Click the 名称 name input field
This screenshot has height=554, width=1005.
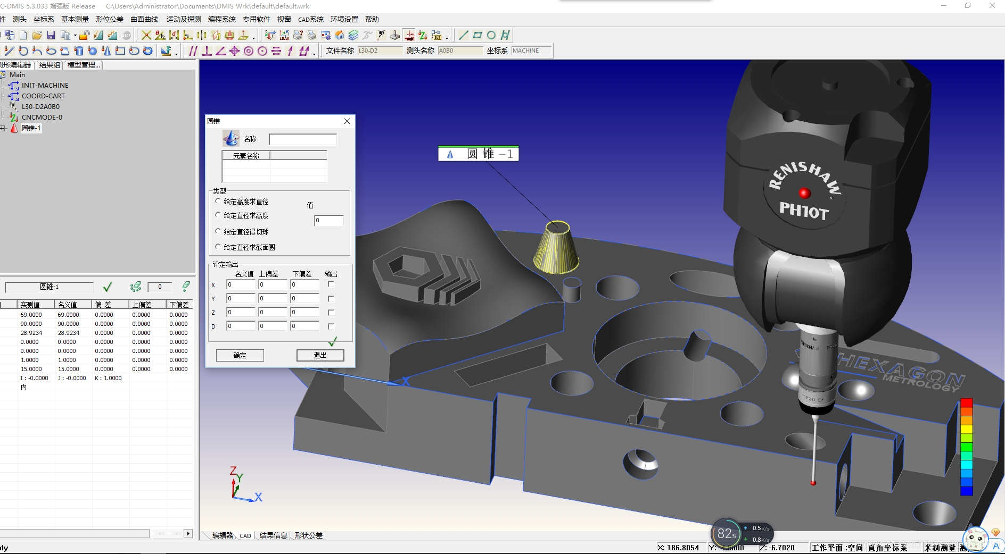coord(303,139)
